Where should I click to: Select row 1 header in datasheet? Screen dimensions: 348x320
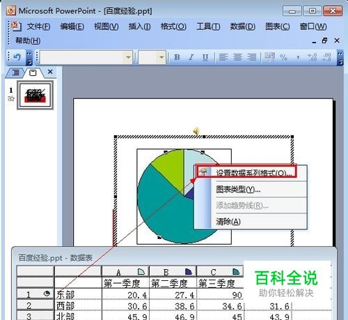tap(35, 294)
